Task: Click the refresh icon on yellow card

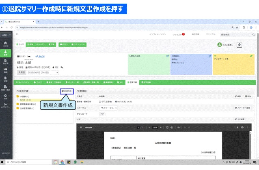Action: pyautogui.click(x=215, y=56)
